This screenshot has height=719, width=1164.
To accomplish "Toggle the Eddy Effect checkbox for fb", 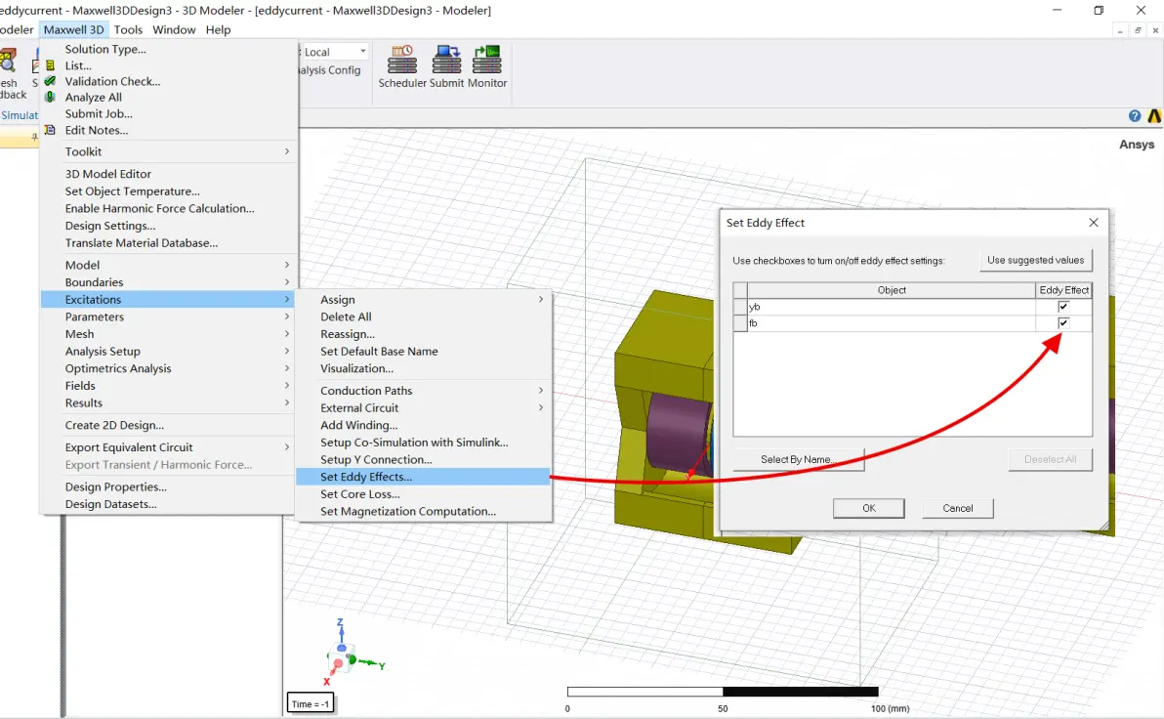I will coord(1063,322).
